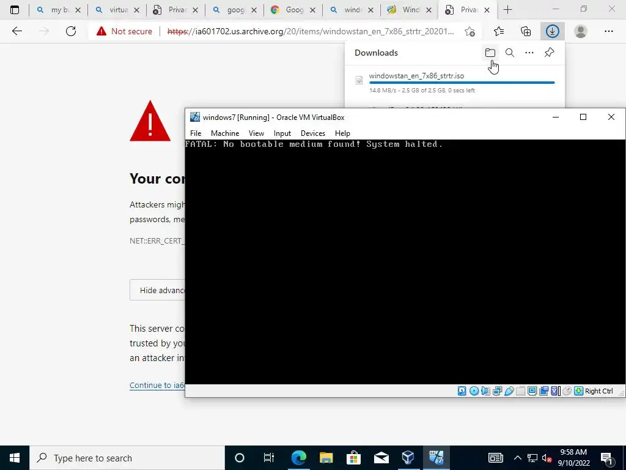Open the Windows Start menu

[15, 458]
